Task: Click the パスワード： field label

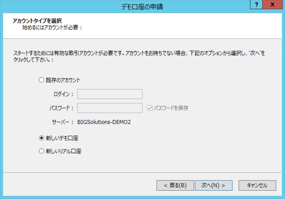Action: click(61, 108)
